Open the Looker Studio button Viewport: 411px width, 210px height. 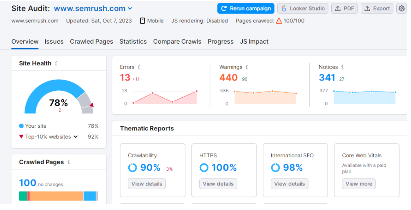[303, 9]
